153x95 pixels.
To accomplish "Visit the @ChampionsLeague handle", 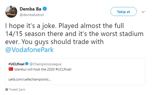I will (45, 64).
